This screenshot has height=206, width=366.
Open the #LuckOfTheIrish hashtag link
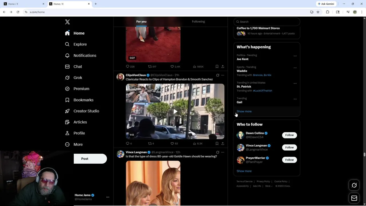262,91
